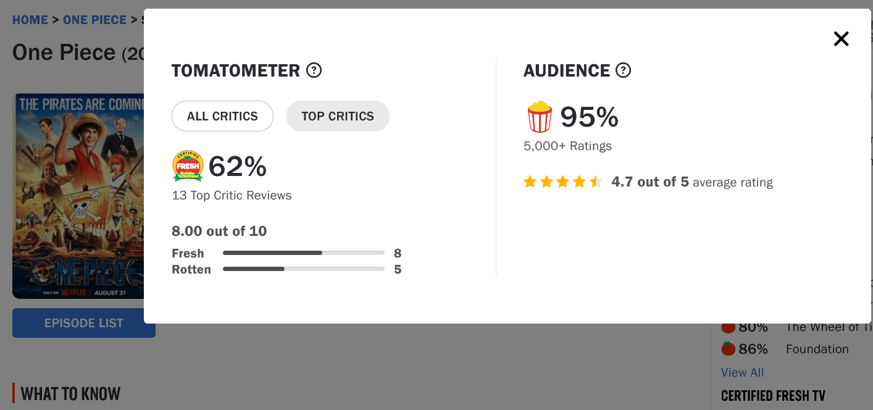Click the 13 Top Critic Reviews text

(232, 196)
